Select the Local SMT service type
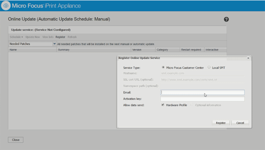 point(209,67)
